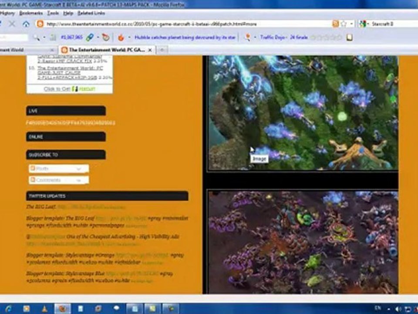The height and width of the screenshot is (314, 418).
Task: Open address bar history dropdown arrow
Action: tap(351, 24)
